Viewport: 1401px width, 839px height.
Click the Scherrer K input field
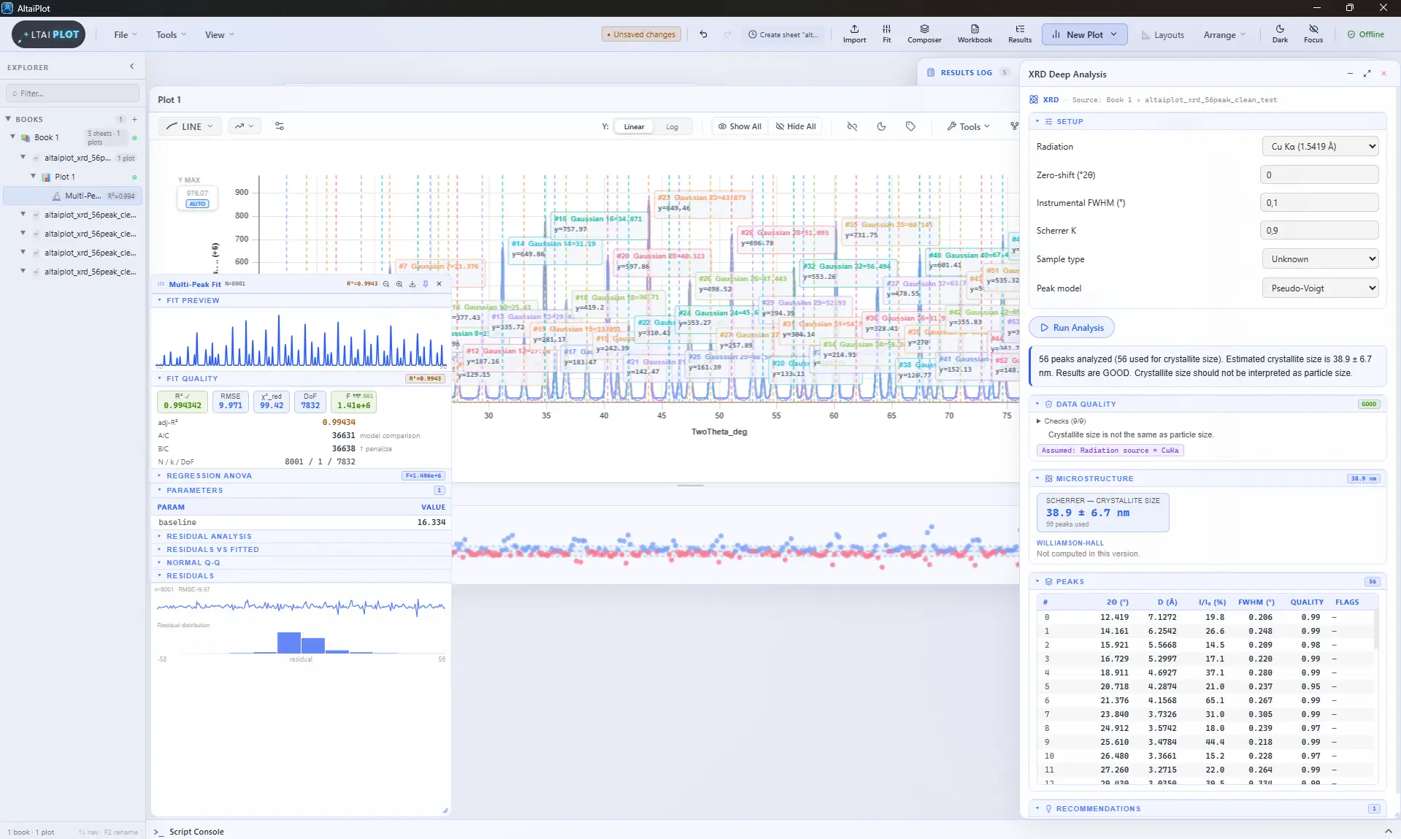(x=1319, y=230)
